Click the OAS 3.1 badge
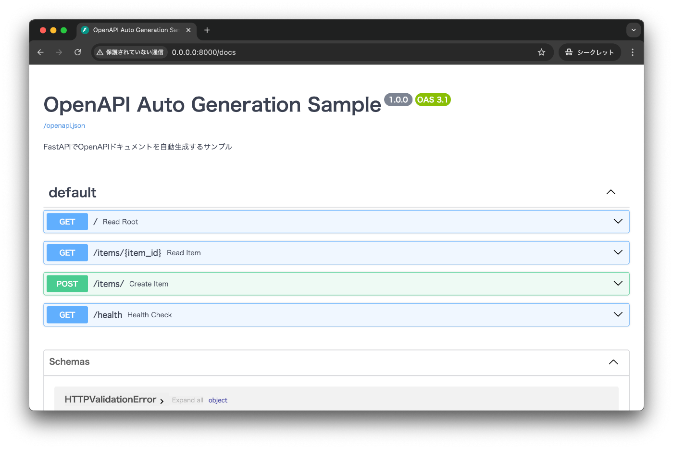673x449 pixels. tap(433, 100)
